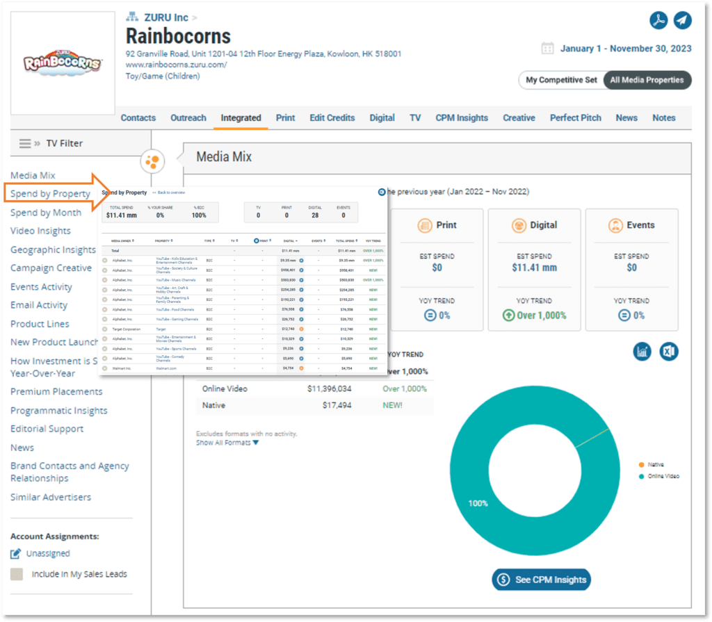Click Walmart.com property link in table

(x=165, y=368)
